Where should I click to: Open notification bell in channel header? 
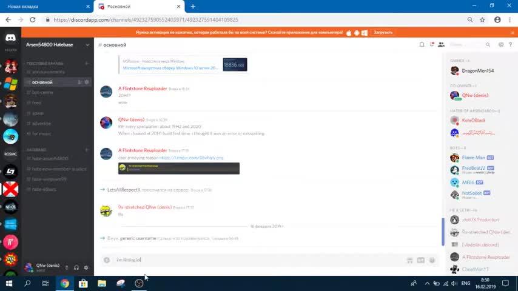tap(422, 45)
